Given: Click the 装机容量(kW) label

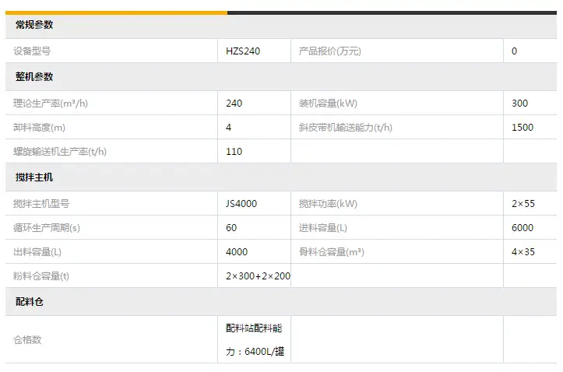Looking at the screenshot, I should tap(328, 104).
